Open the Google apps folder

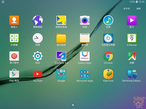click(x=61, y=74)
